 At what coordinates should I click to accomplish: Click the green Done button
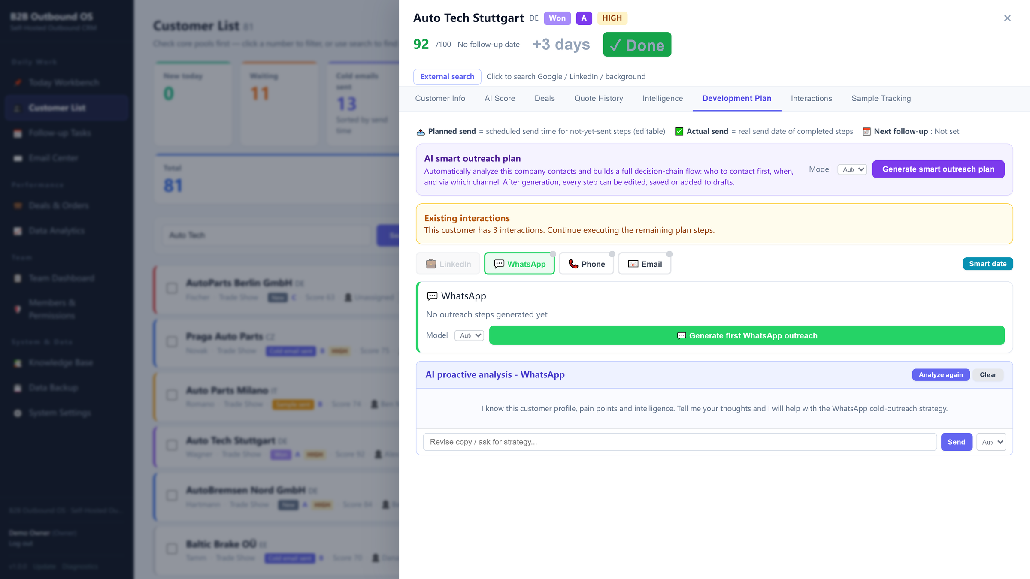pyautogui.click(x=637, y=45)
